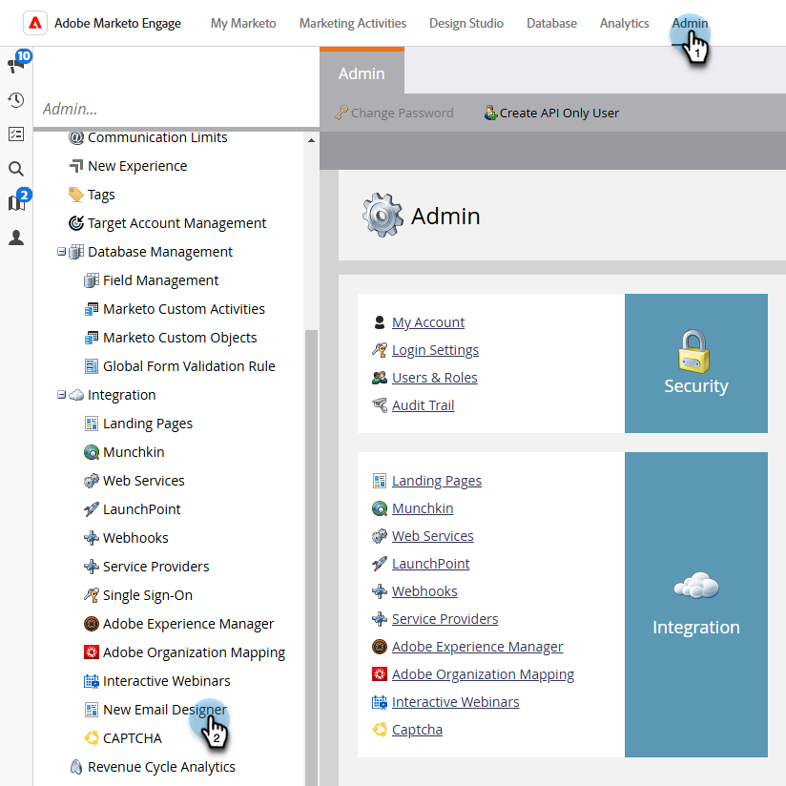
Task: Open the My Account link
Action: tap(428, 322)
